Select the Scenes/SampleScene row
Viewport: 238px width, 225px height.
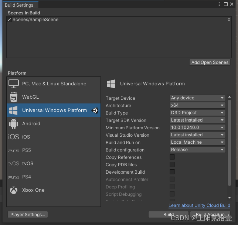point(119,20)
